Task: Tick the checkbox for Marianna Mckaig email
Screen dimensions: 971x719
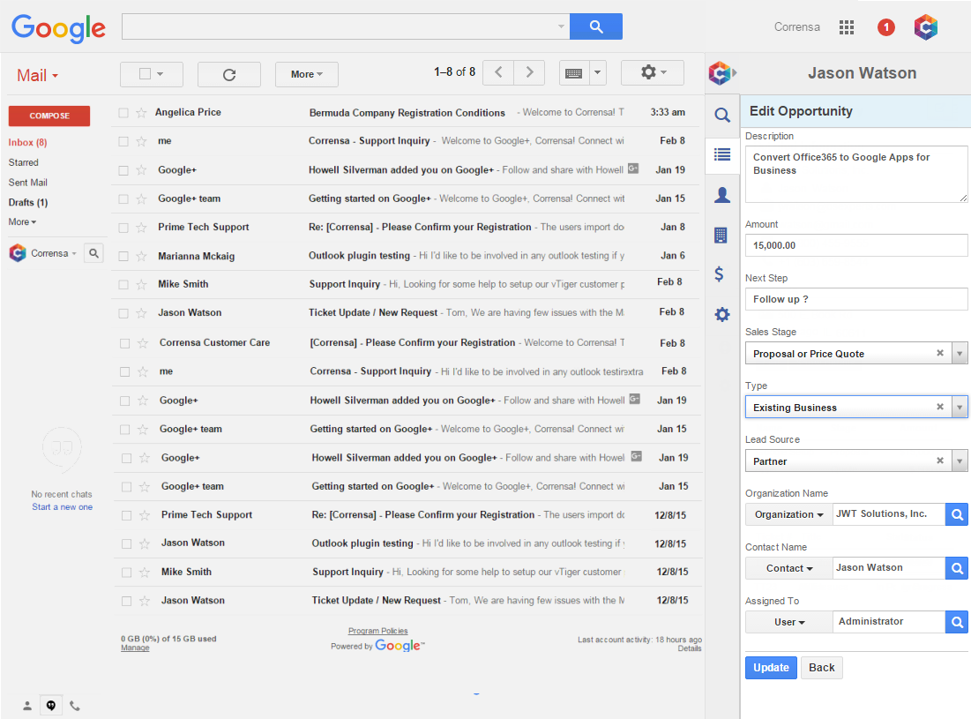Action: tap(123, 257)
